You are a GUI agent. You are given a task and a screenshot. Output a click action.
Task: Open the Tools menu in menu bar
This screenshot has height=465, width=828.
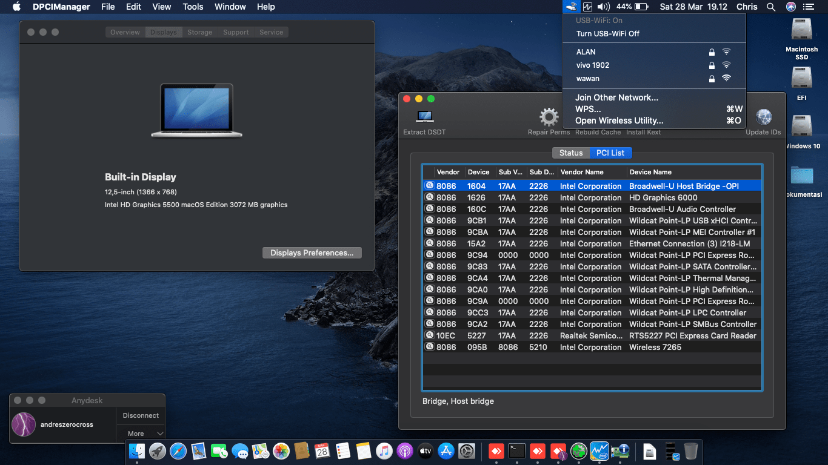pyautogui.click(x=193, y=7)
